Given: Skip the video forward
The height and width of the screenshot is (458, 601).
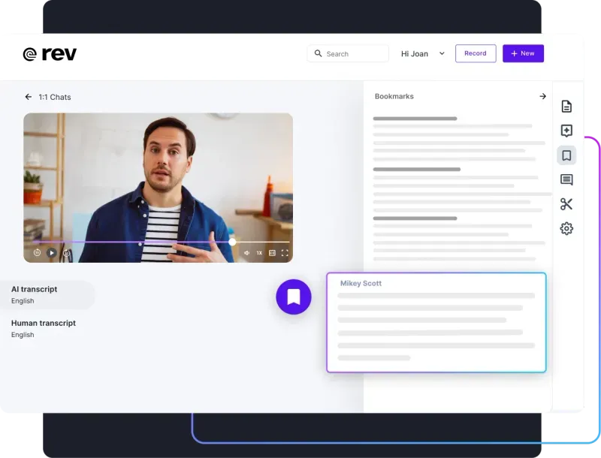Looking at the screenshot, I should coord(66,253).
